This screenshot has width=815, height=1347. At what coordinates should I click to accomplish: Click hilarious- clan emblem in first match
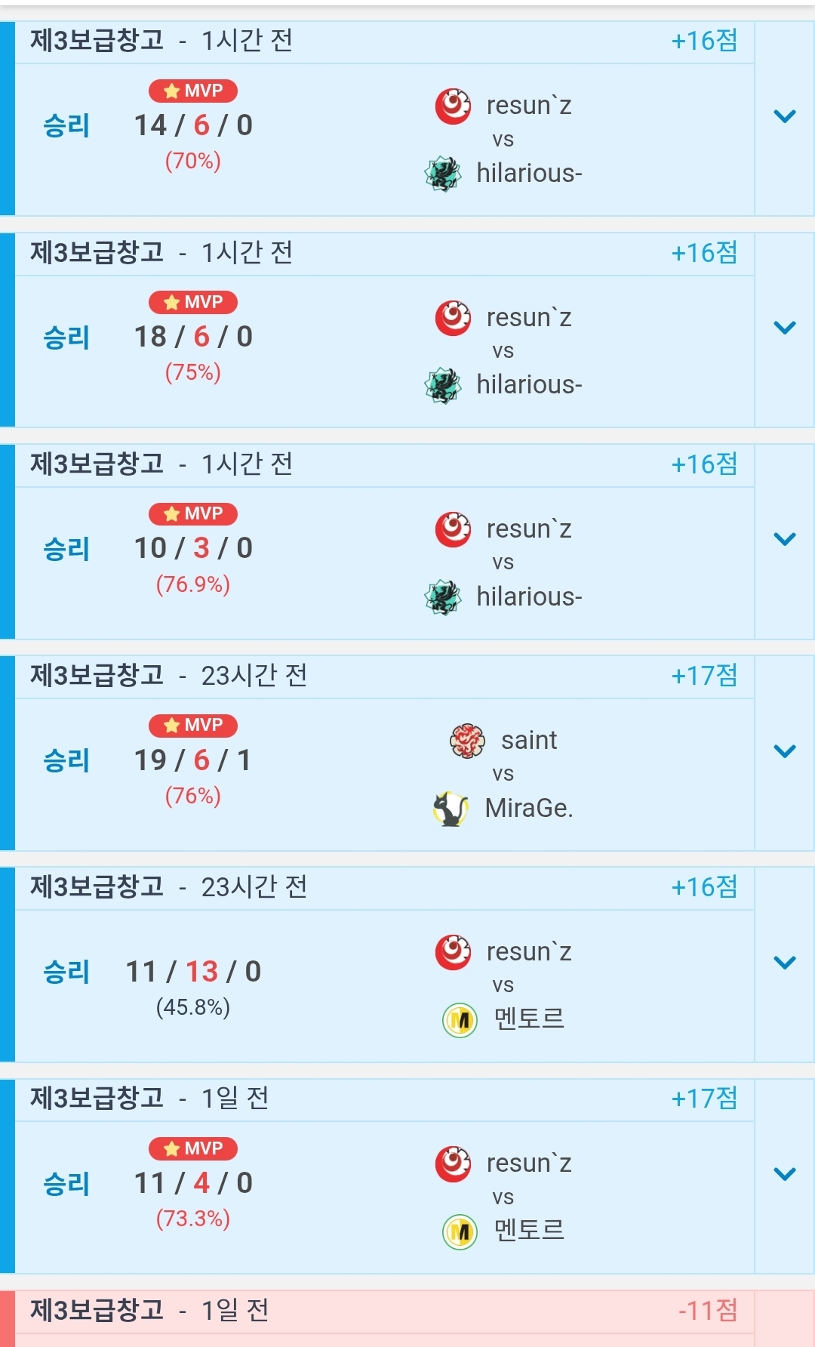coord(443,174)
